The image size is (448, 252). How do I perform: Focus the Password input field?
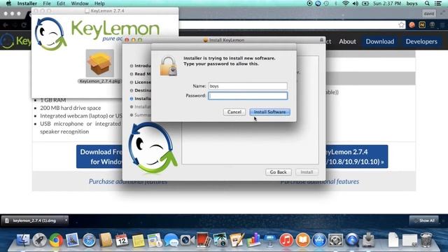[248, 96]
